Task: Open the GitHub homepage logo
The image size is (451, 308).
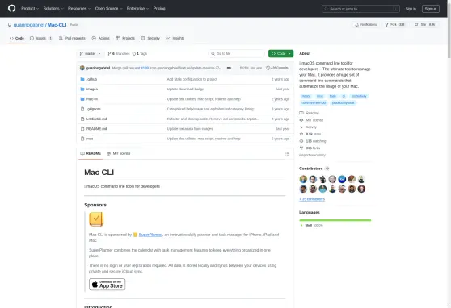Action: coord(12,8)
